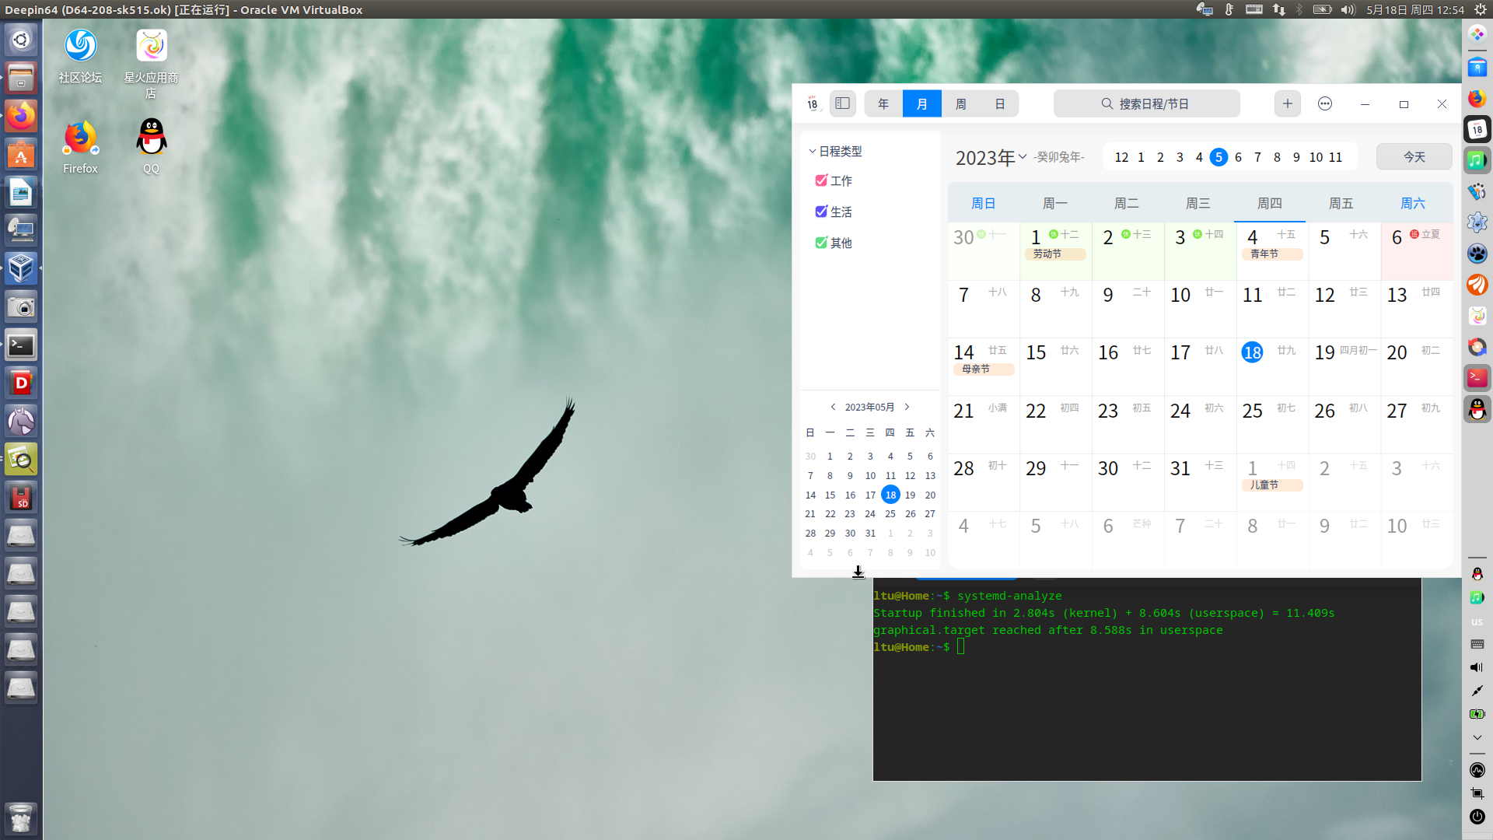The height and width of the screenshot is (840, 1493).
Task: Launch the terminal from the left dock
Action: point(21,345)
